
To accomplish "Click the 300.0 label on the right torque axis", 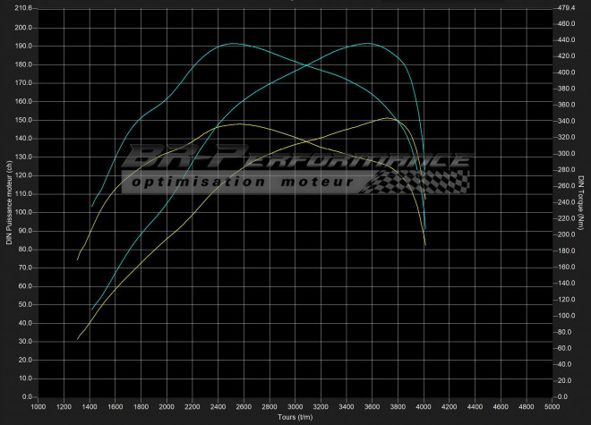I will pyautogui.click(x=567, y=154).
